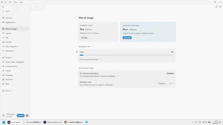Open the Edit menu

click(10, 2)
